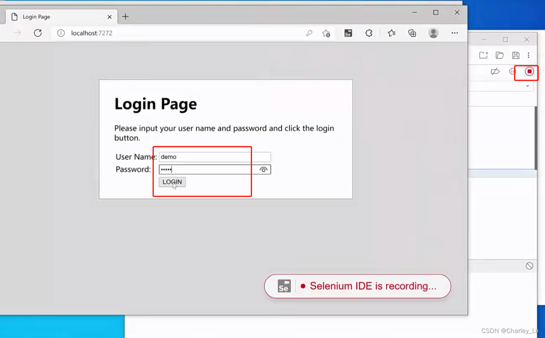This screenshot has height=338, width=545.
Task: Maximize the Selenium IDE window
Action: pyautogui.click(x=505, y=40)
